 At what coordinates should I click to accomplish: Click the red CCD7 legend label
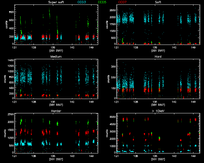[x=123, y=3]
